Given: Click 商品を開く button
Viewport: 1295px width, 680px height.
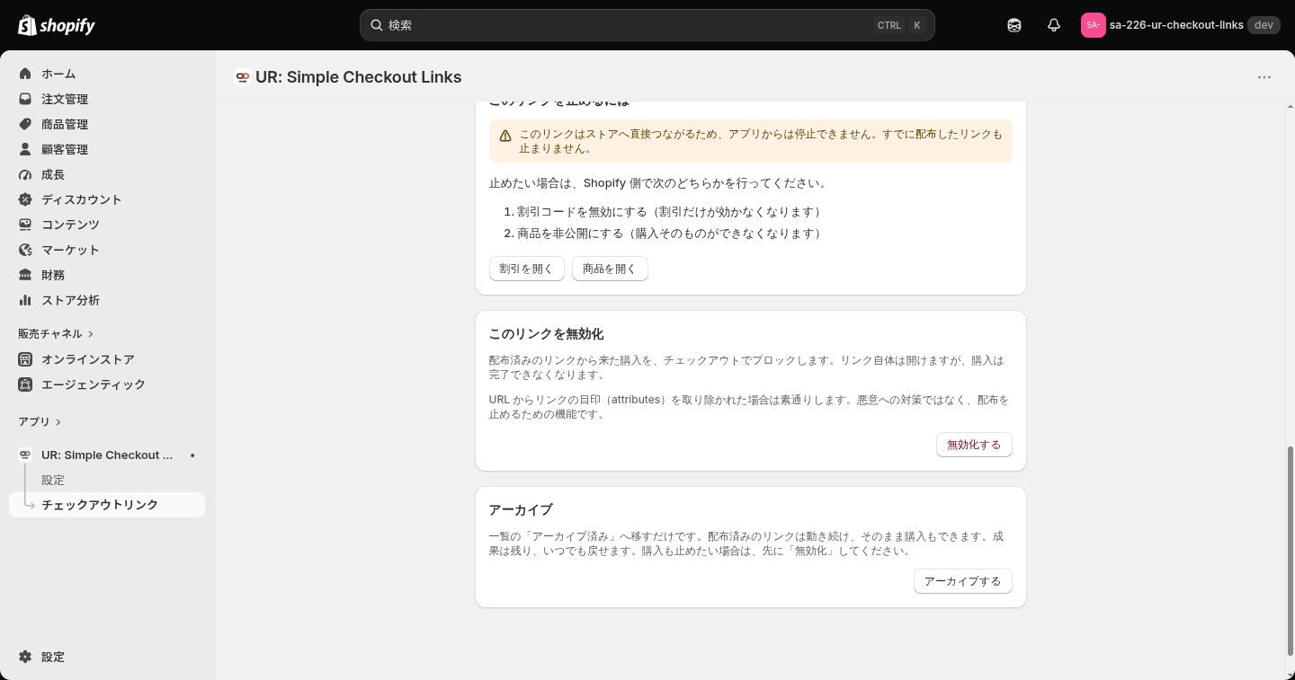Looking at the screenshot, I should point(610,269).
